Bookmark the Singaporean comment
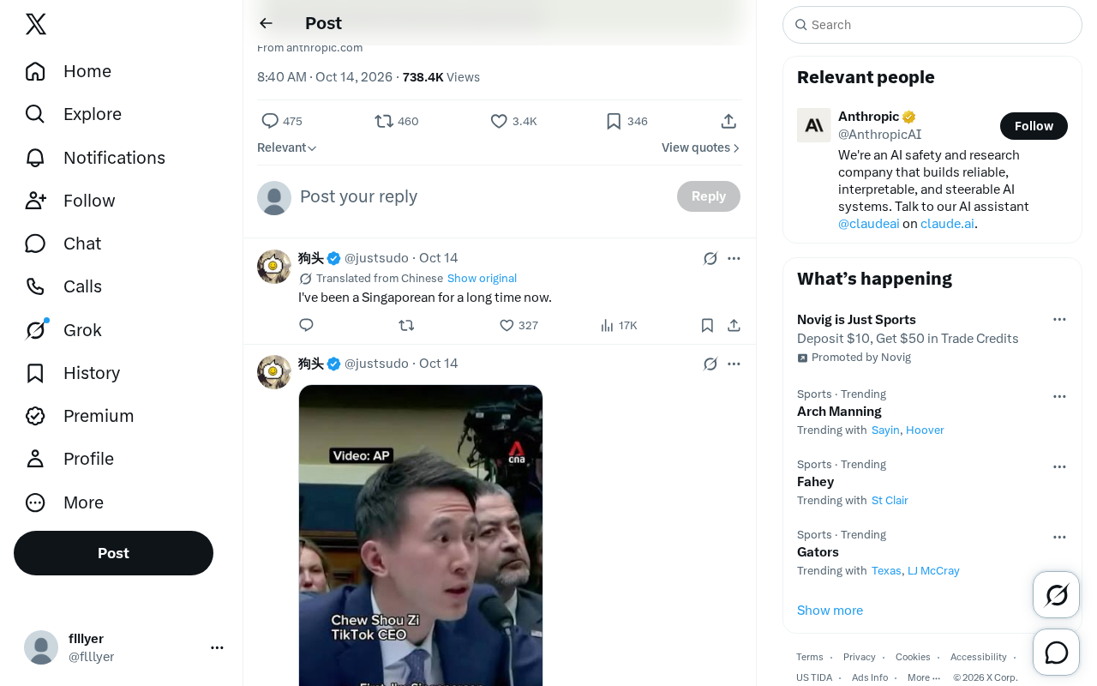Viewport: 1097px width, 686px height. coord(707,325)
